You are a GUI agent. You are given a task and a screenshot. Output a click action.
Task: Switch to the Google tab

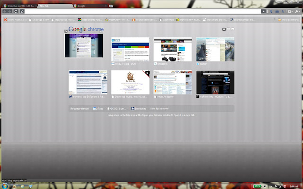(x=90, y=6)
